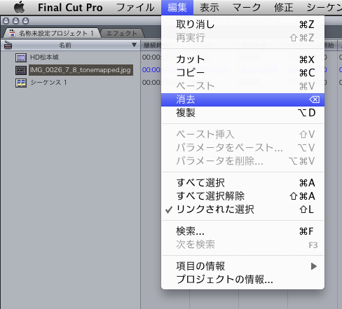342x309 pixels.
Task: Open the ファイル menu
Action: (135, 8)
